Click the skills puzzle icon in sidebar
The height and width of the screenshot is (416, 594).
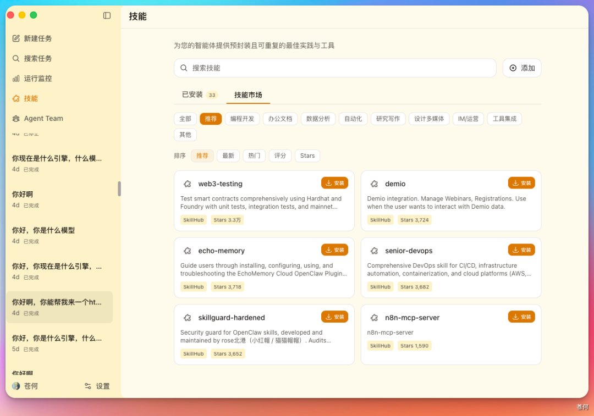(x=16, y=98)
